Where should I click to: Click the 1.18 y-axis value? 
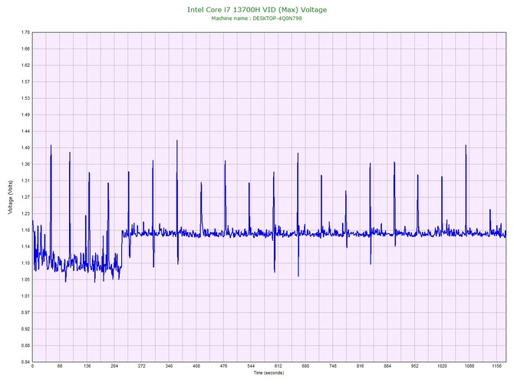point(25,230)
